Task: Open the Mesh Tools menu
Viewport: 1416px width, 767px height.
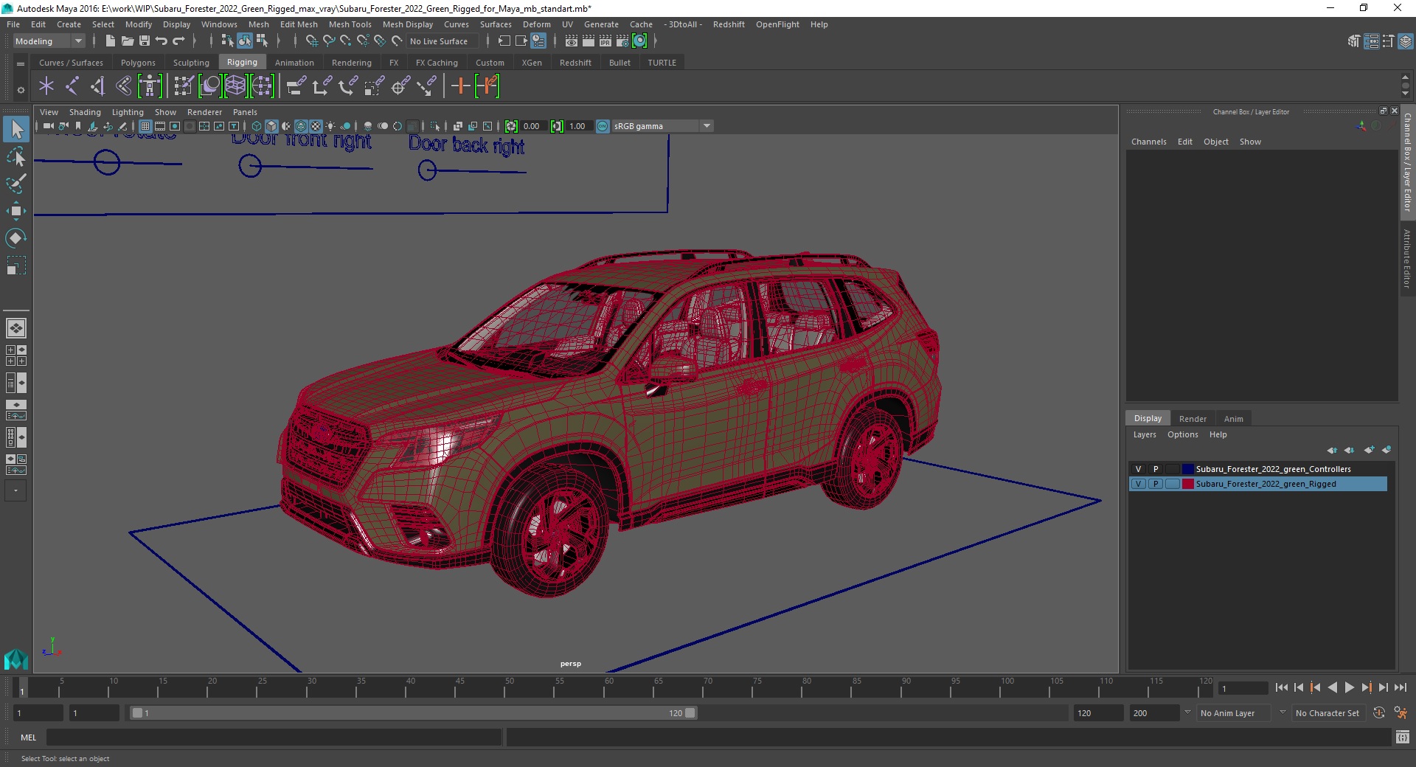Action: (x=350, y=24)
